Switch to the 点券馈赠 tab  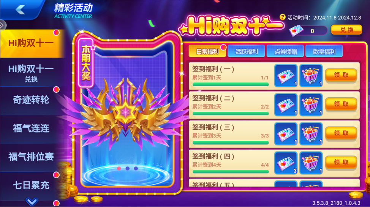pyautogui.click(x=285, y=51)
